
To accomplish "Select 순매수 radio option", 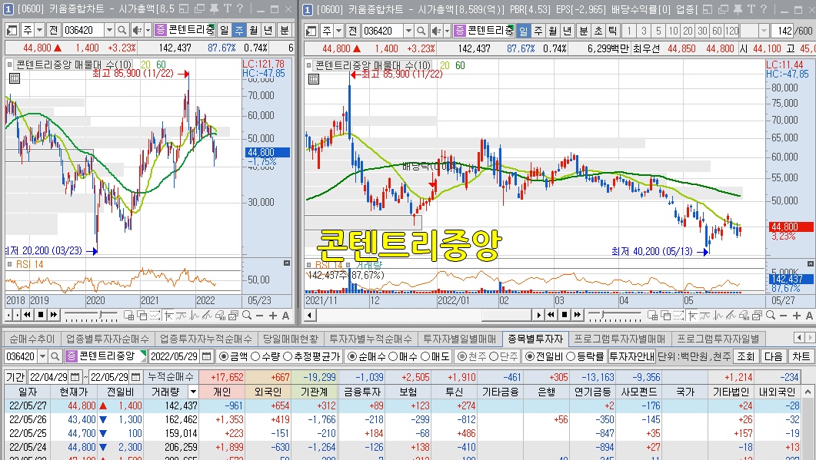I will [x=366, y=356].
